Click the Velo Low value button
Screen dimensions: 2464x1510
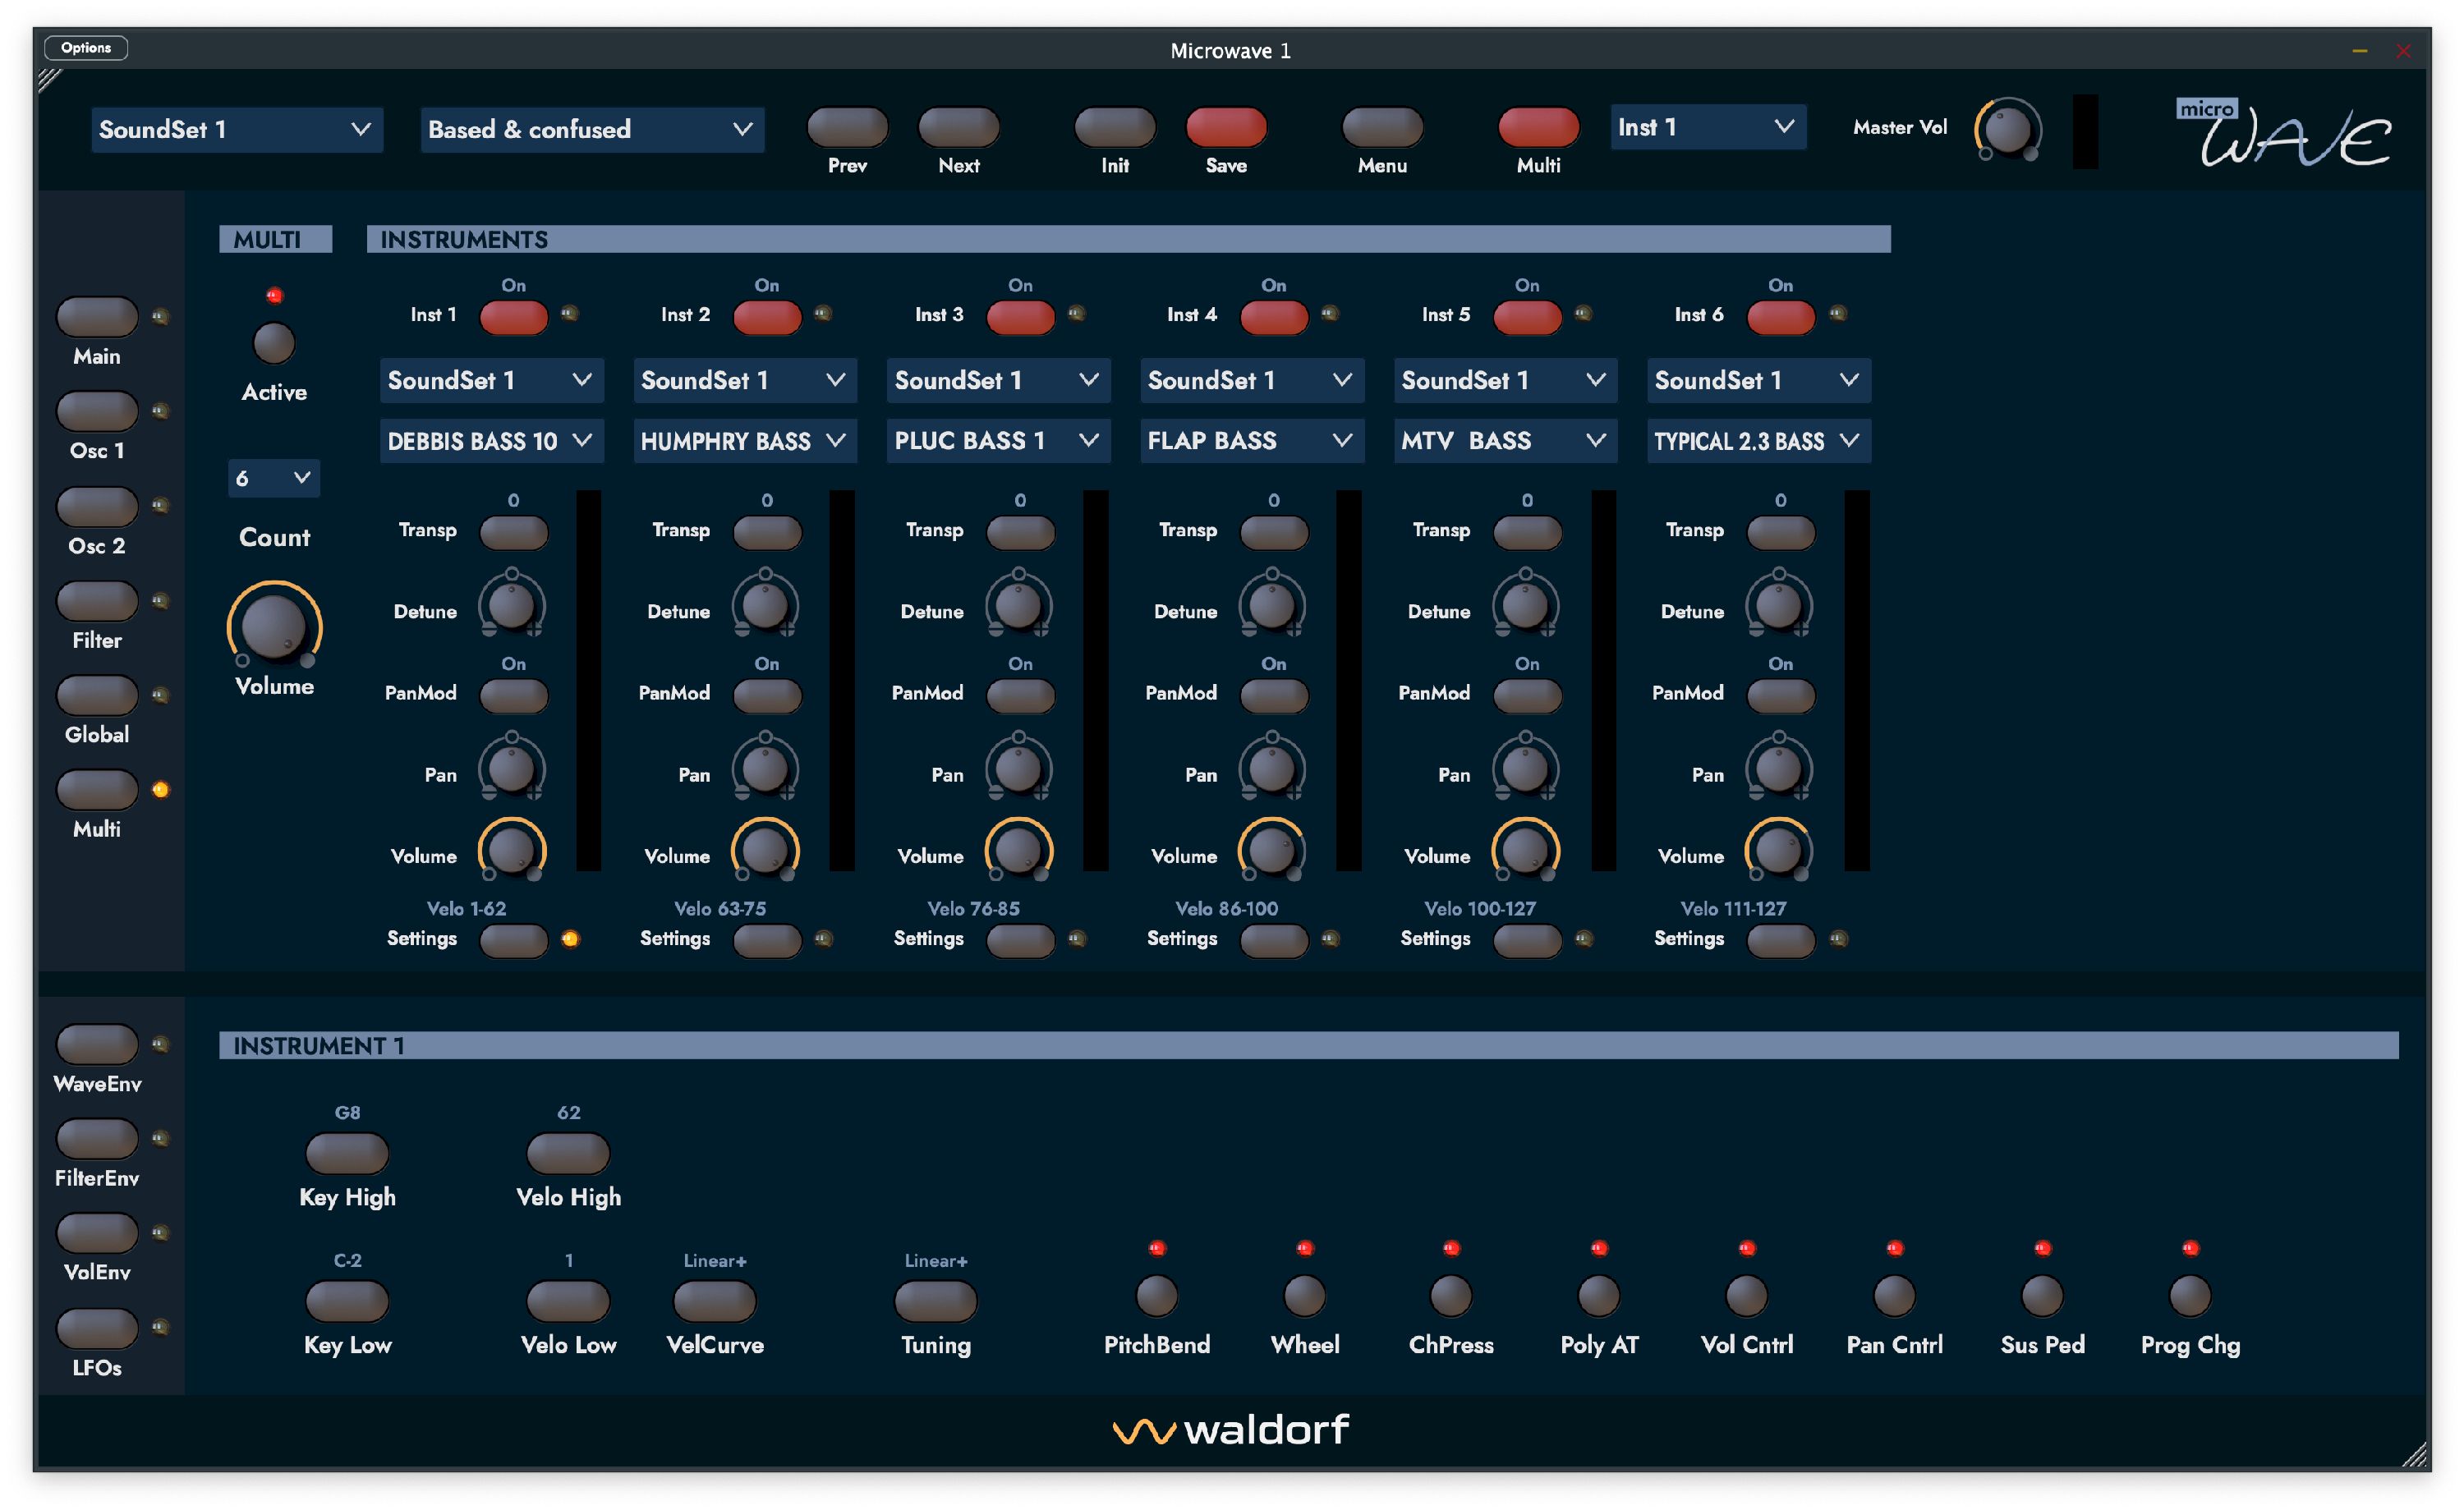coord(568,1301)
